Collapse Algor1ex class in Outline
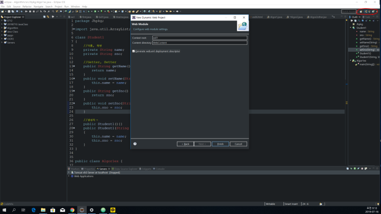Viewport: 381px width, 214px height. click(x=351, y=61)
